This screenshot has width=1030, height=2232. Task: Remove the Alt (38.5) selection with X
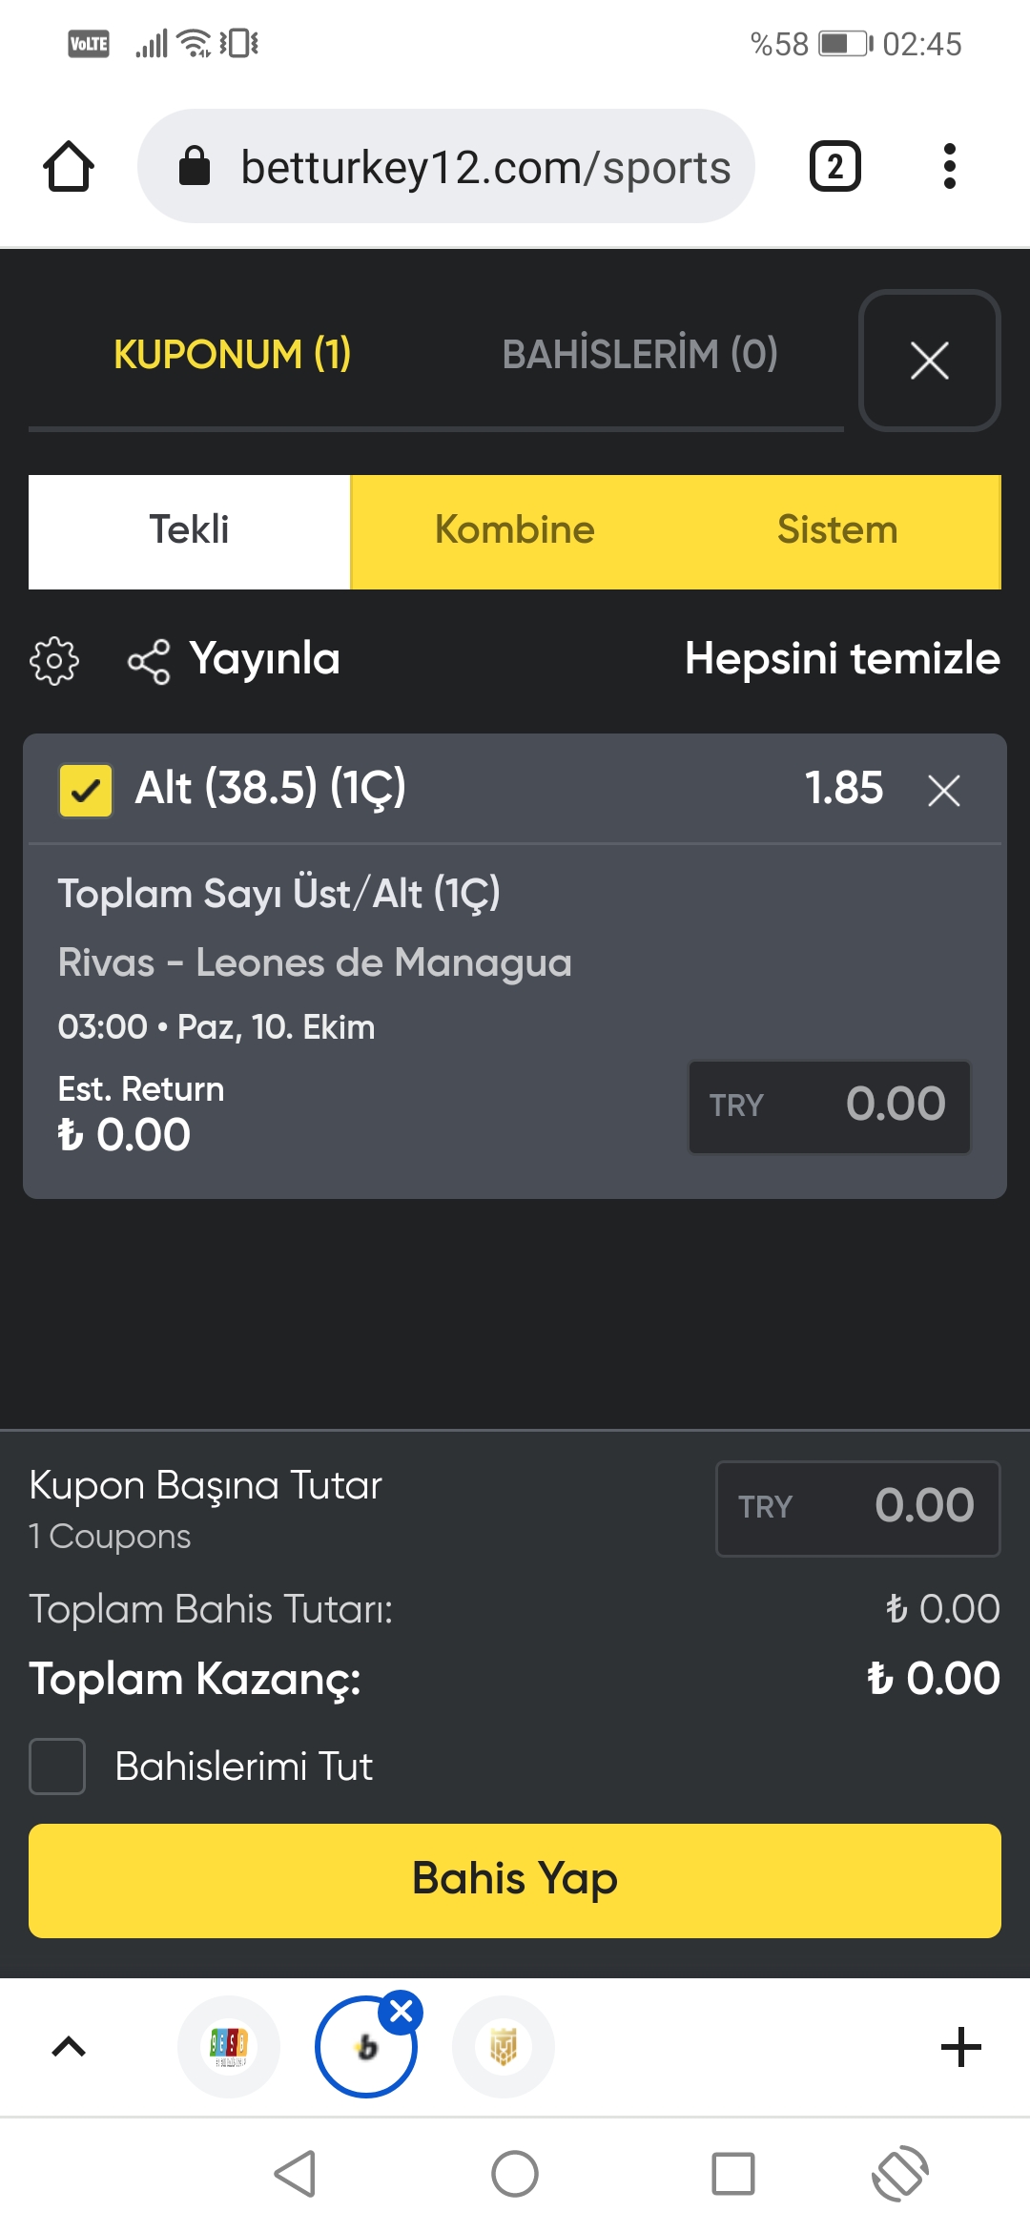pos(944,790)
